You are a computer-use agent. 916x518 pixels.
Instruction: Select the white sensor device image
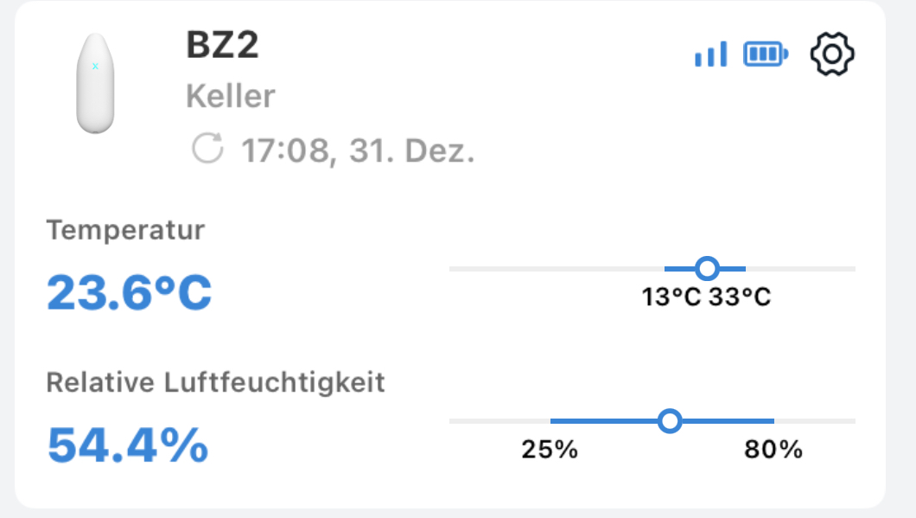point(95,84)
